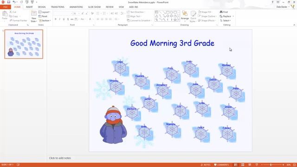Center the text alignment
Screen dimensions: 297x167
(x=102, y=19)
